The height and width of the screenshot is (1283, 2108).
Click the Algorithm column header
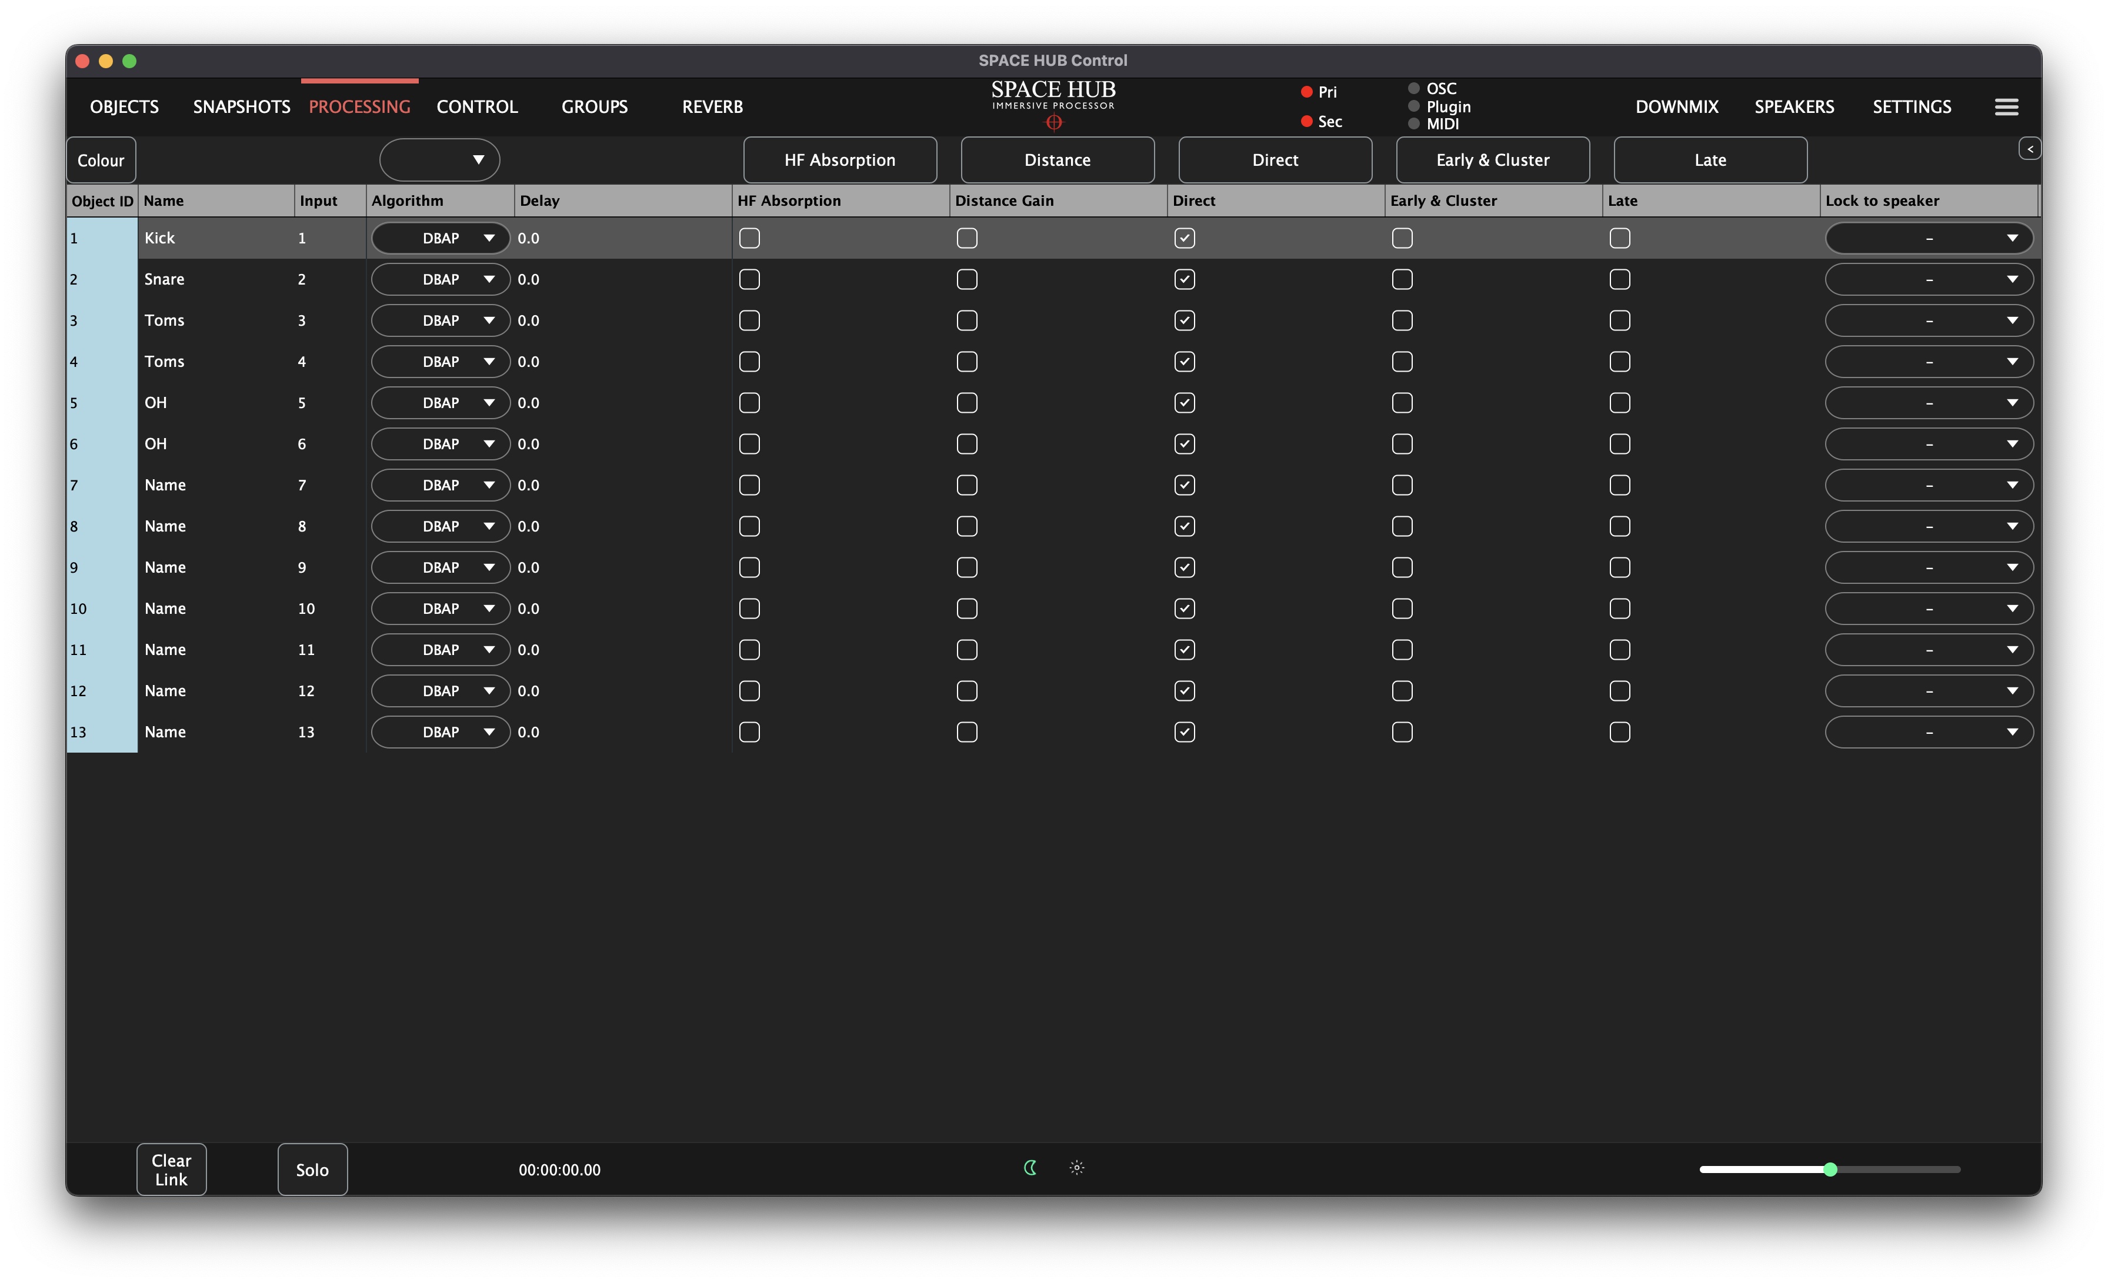coord(441,201)
